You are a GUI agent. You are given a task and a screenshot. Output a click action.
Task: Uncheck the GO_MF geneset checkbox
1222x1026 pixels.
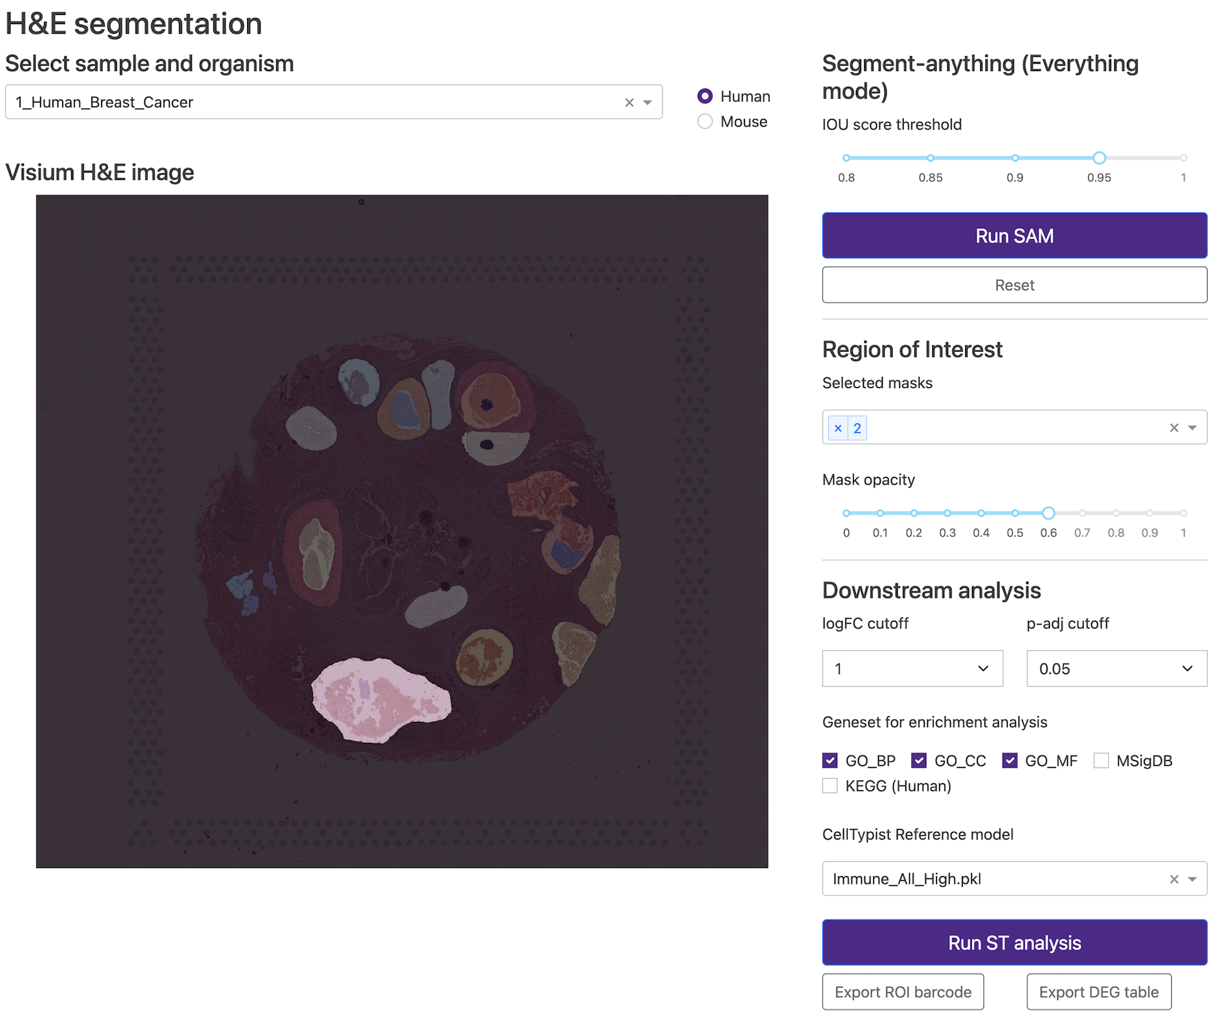click(1009, 761)
